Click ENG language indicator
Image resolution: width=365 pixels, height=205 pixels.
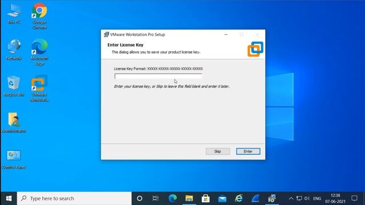pos(317,199)
